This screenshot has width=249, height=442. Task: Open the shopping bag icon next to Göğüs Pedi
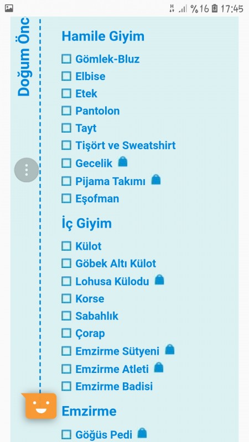click(x=142, y=433)
